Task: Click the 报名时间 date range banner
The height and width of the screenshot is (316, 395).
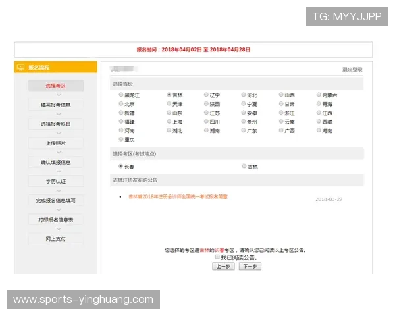Action: point(194,49)
